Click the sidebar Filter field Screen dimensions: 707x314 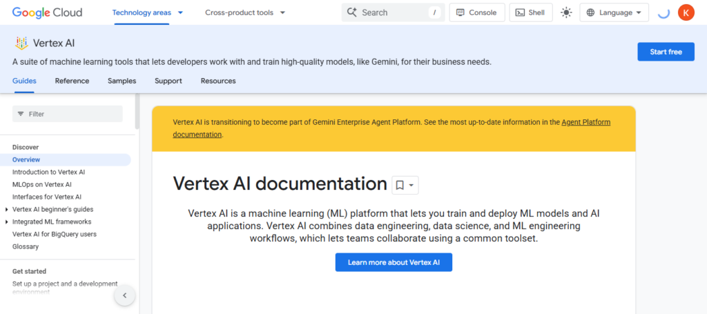tap(68, 114)
